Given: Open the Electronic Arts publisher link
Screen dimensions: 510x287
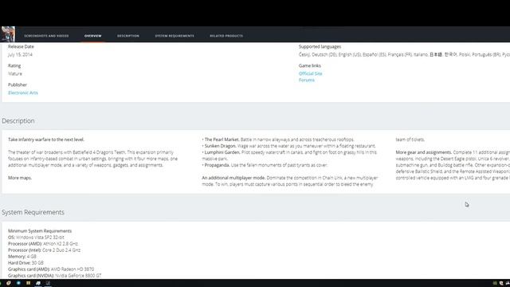Looking at the screenshot, I should [x=23, y=92].
